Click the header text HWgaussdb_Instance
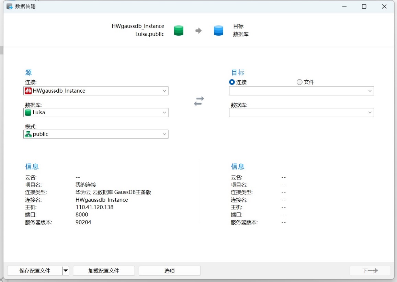 click(138, 26)
